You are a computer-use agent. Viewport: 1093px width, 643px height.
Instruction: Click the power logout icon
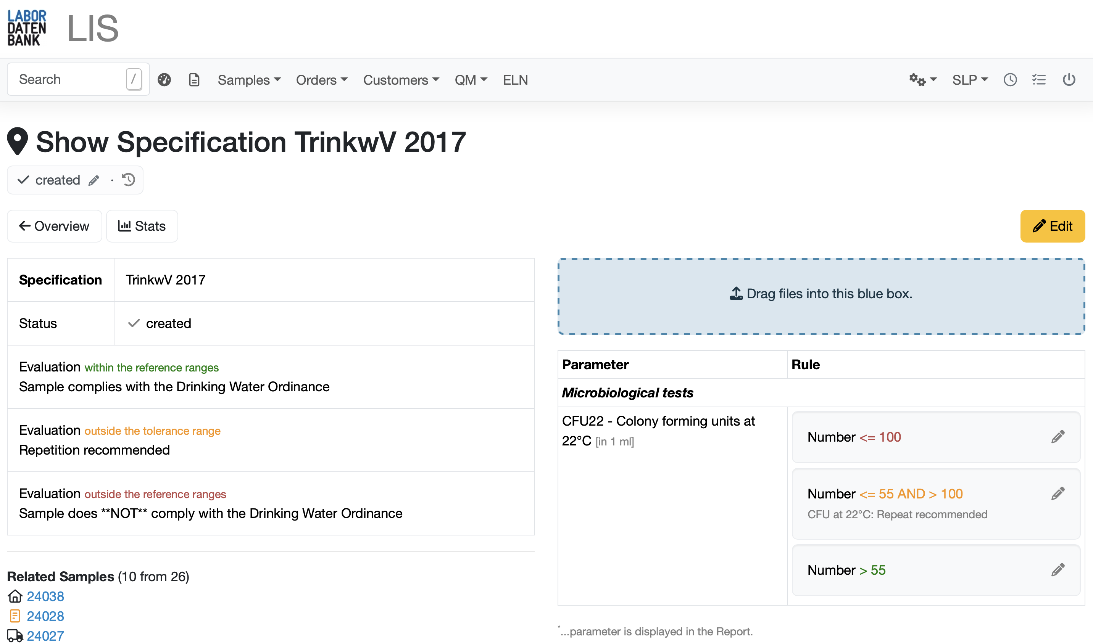[x=1069, y=80]
